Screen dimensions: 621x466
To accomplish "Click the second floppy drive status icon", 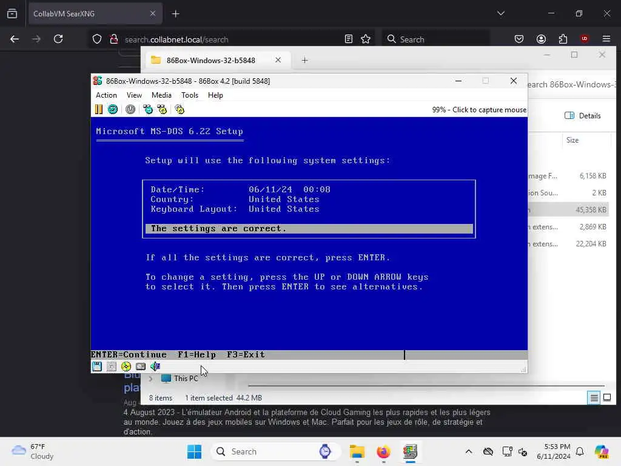I will click(112, 366).
